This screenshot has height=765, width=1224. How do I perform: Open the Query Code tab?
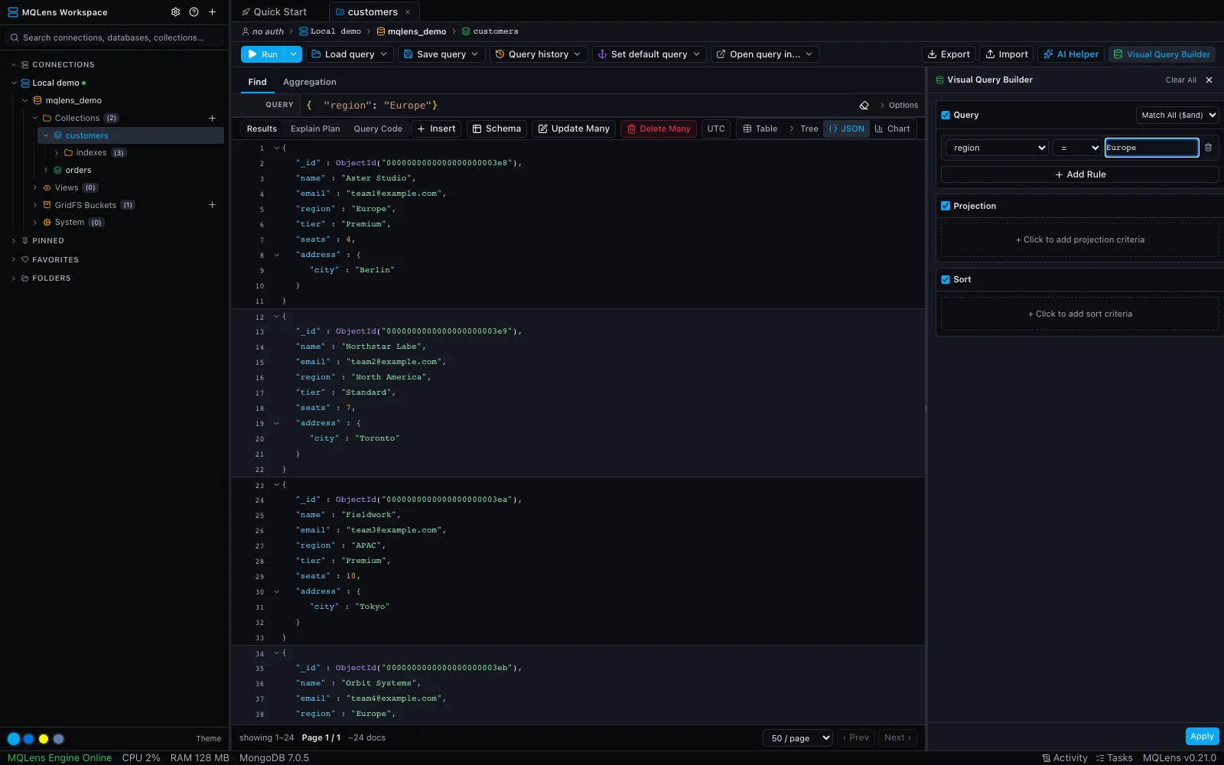click(378, 129)
